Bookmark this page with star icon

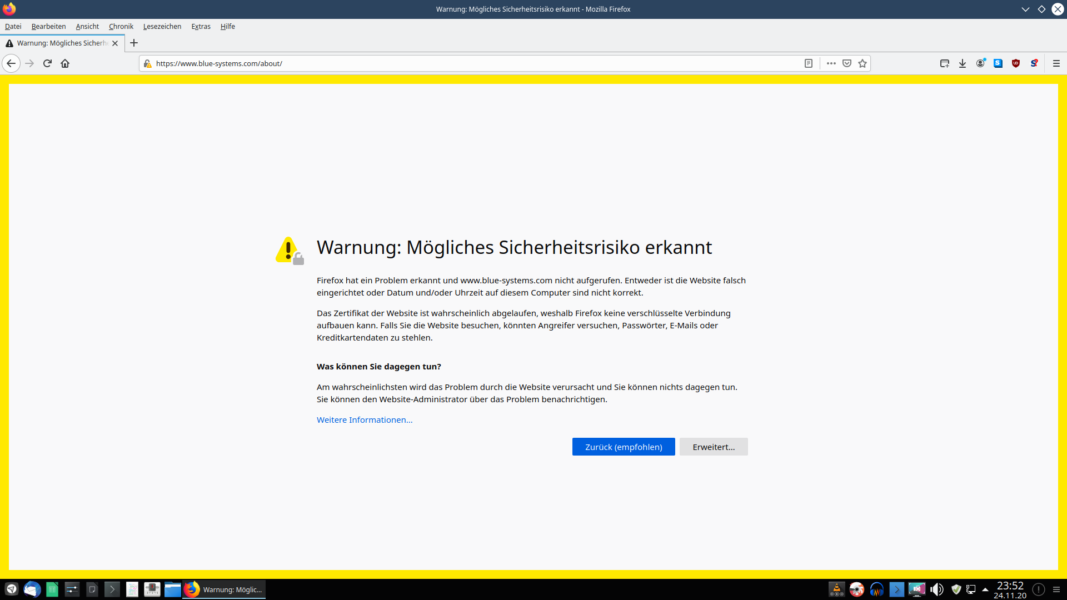pyautogui.click(x=862, y=63)
